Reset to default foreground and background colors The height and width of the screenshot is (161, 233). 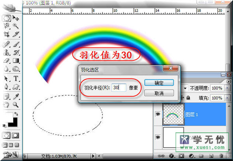click(4, 126)
